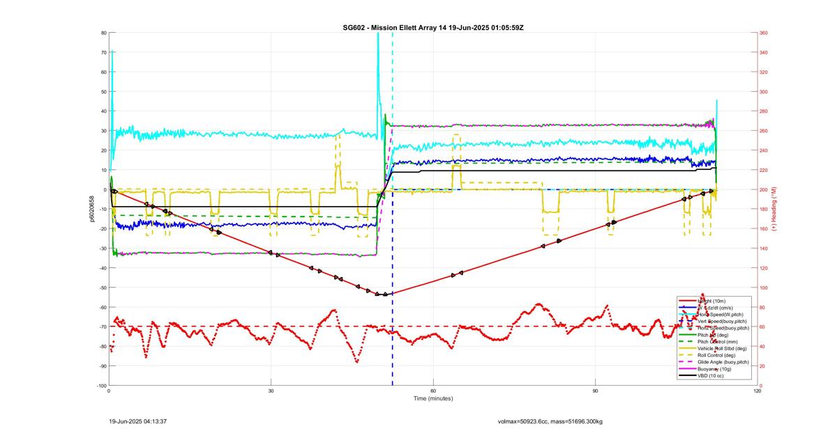Click the '60' tick on the time axis
Screen dimensions: 837x433
click(433, 391)
